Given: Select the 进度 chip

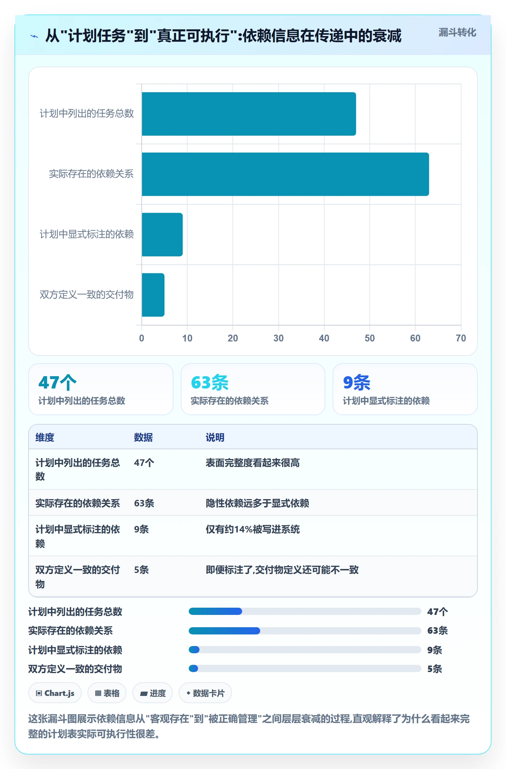Looking at the screenshot, I should tap(153, 693).
